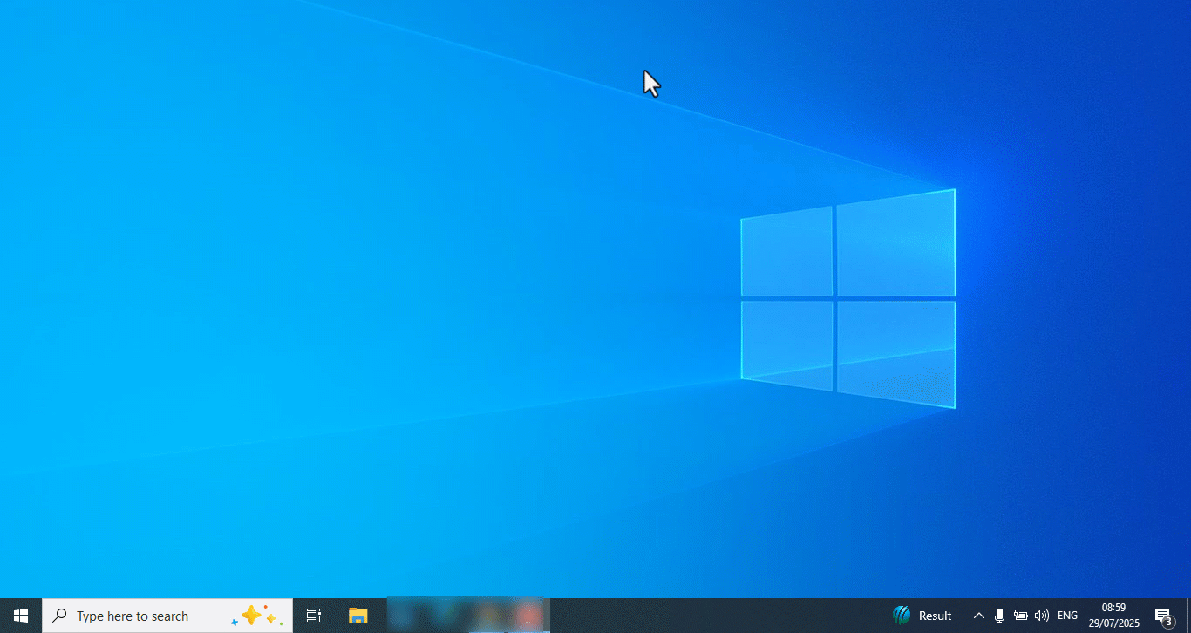Check battery status via the tray icon
Viewport: 1191px width, 633px height.
click(x=1020, y=615)
